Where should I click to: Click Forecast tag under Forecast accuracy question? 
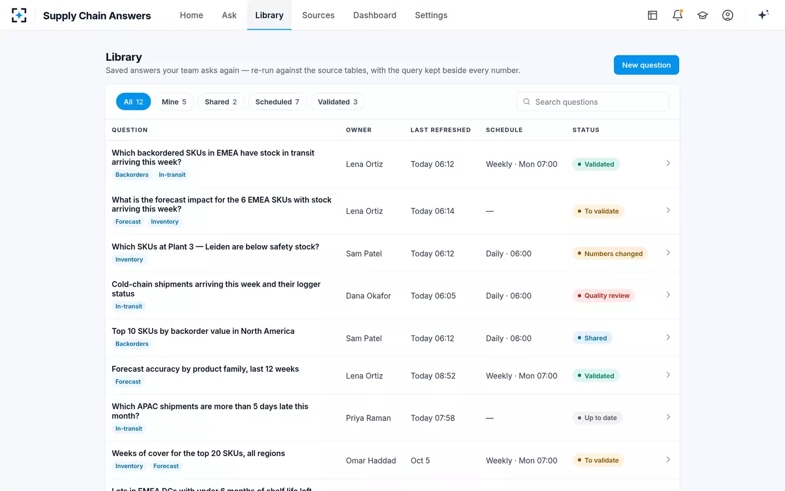128,382
